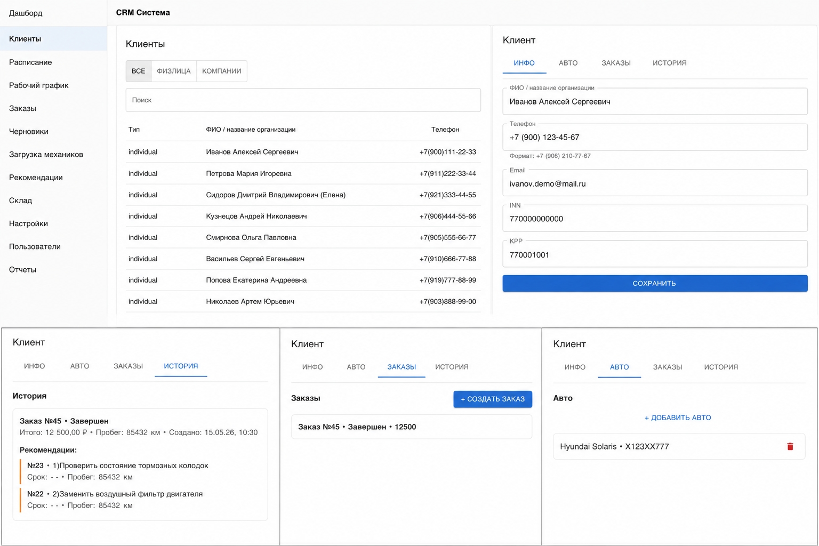Go to Рабочий график section

[38, 85]
